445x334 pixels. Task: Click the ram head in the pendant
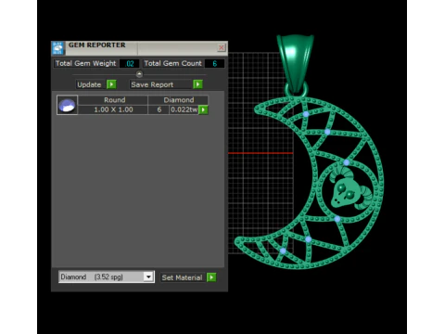tap(350, 189)
